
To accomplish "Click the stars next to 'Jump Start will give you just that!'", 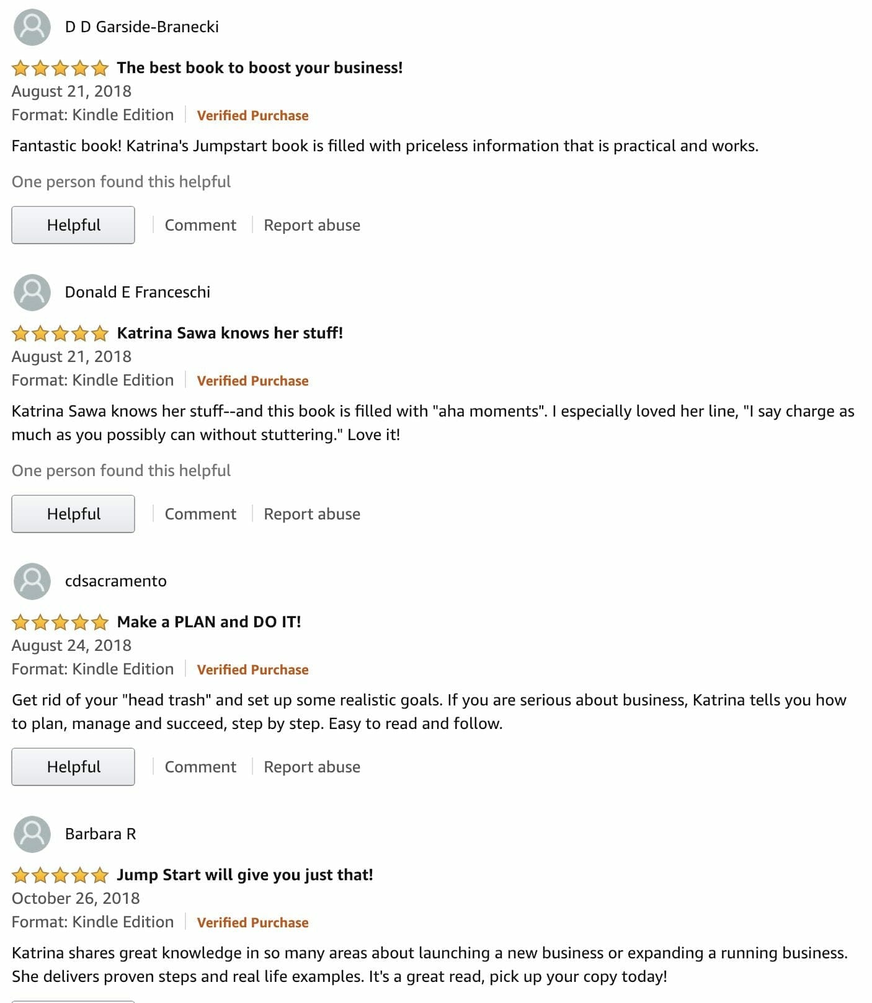I will coord(60,875).
